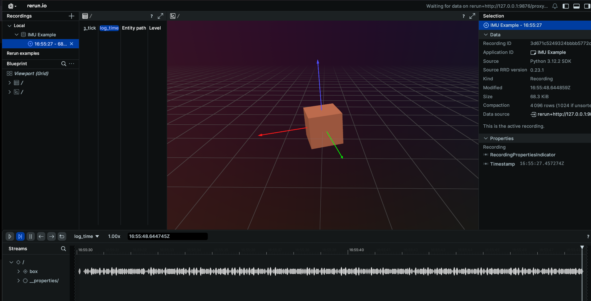Viewport: 591px width, 301px height.
Task: Toggle the loop playback button
Action: pyautogui.click(x=62, y=236)
